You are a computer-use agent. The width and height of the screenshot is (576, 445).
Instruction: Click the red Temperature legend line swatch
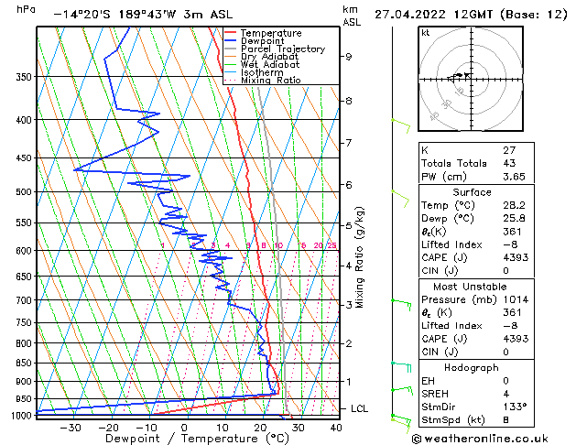pyautogui.click(x=231, y=32)
